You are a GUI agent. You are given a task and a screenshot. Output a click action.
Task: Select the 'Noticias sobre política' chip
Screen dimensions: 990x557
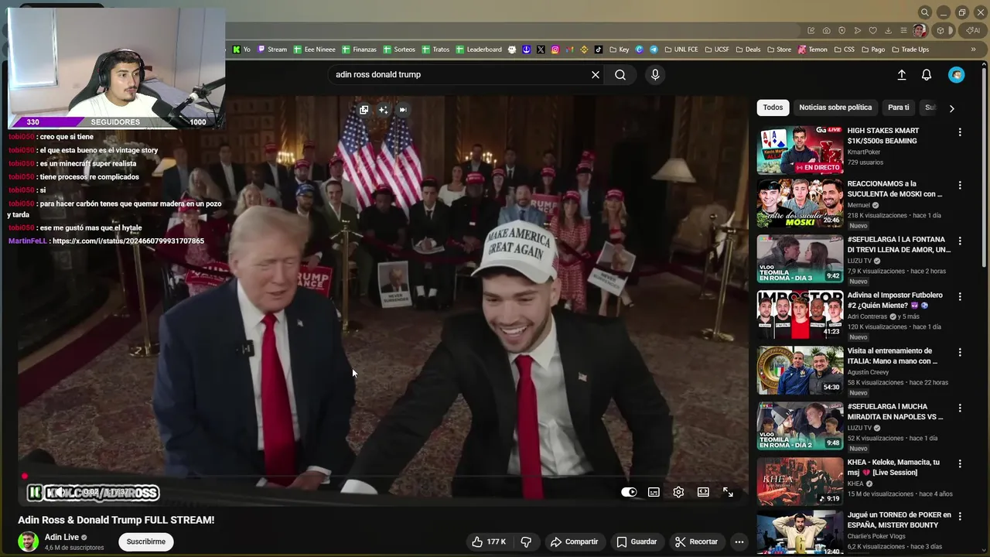coord(835,108)
